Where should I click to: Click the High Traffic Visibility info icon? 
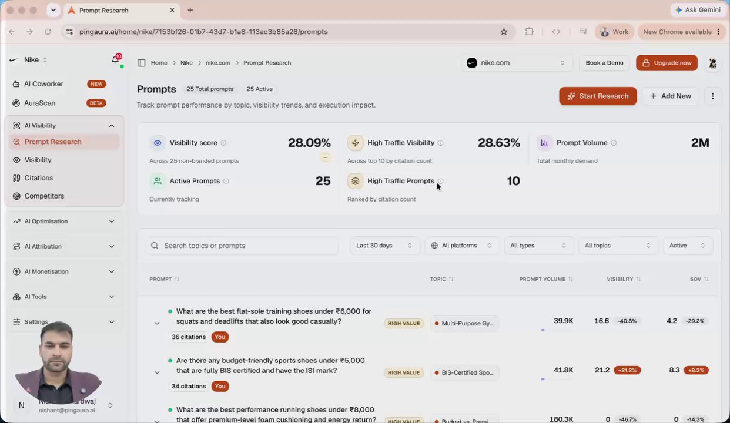point(440,143)
